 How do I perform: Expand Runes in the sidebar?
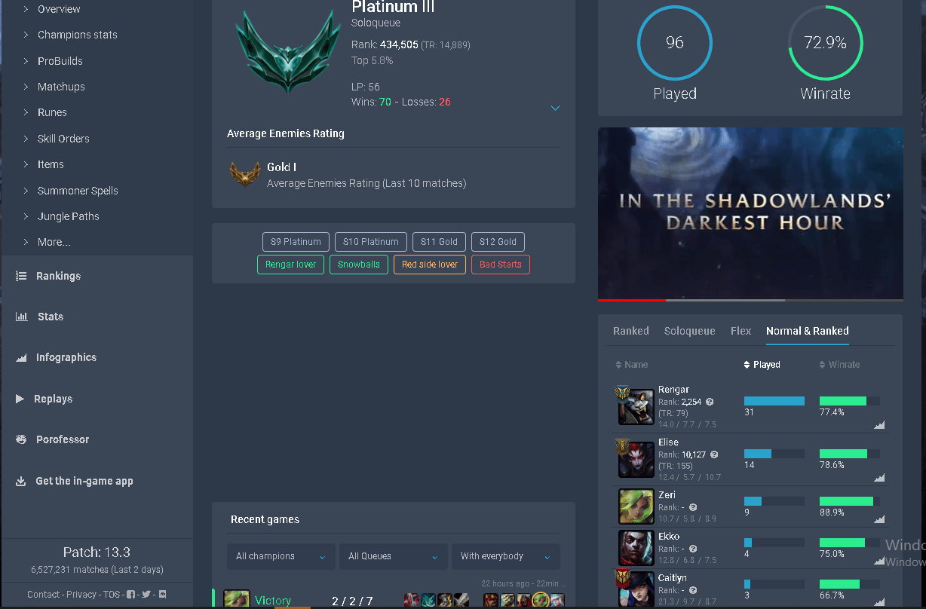[x=52, y=112]
